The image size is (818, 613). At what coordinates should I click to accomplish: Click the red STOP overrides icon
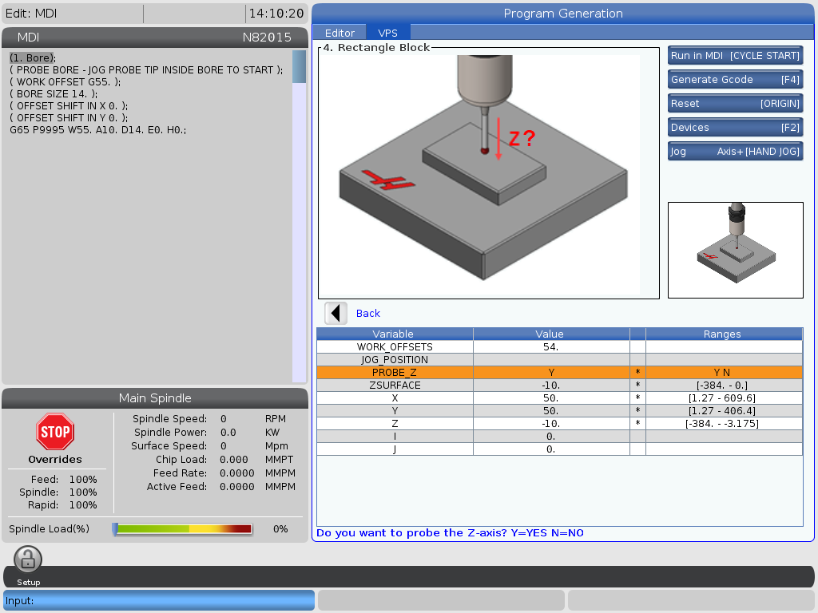click(55, 432)
